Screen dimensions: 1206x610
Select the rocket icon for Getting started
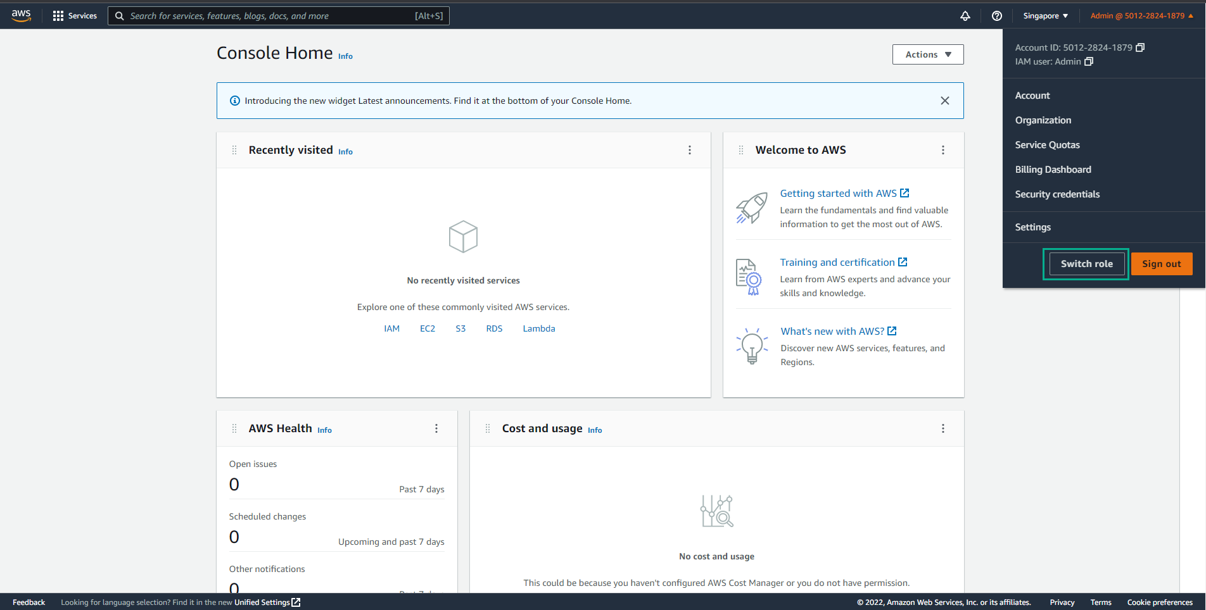[752, 208]
